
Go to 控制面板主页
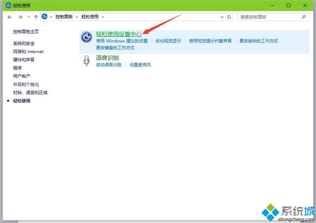click(26, 32)
